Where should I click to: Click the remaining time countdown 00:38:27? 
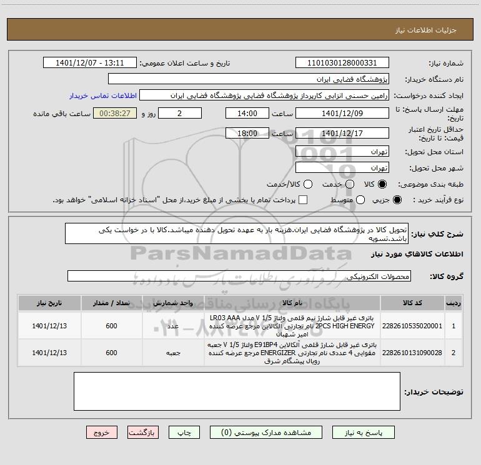click(x=115, y=113)
